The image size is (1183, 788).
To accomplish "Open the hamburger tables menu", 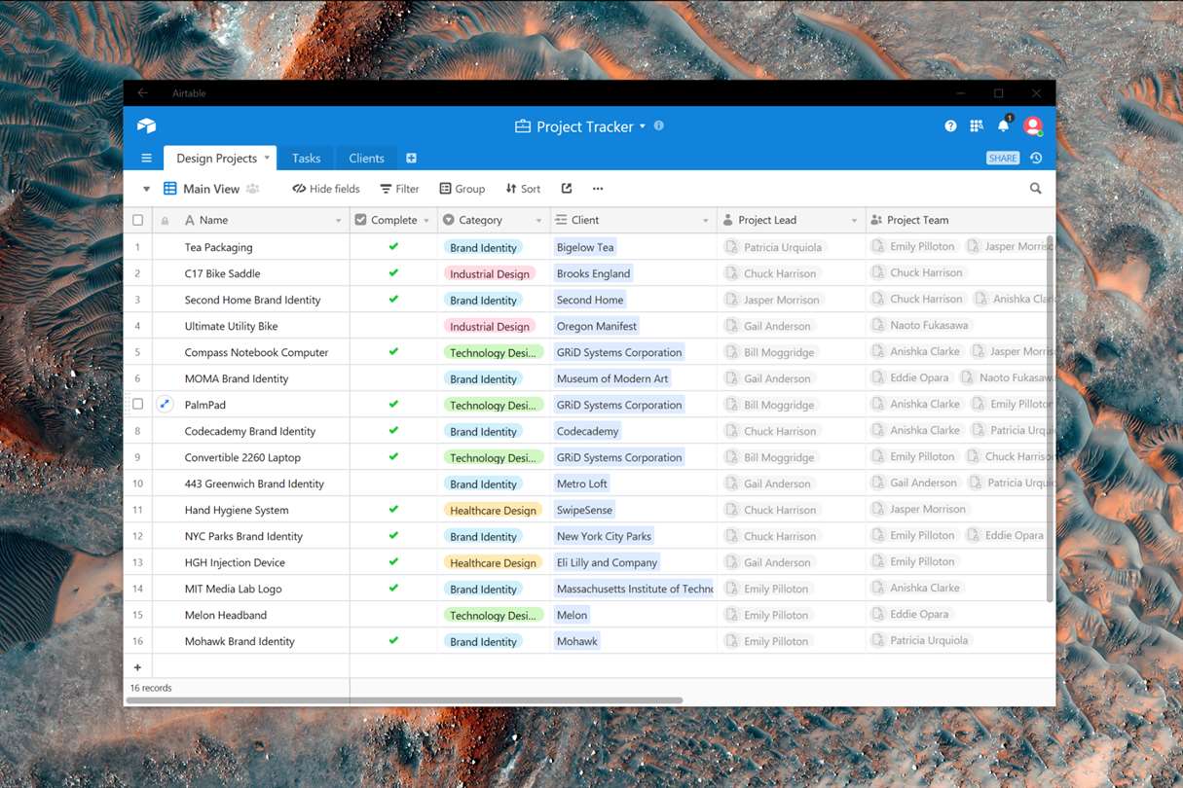I will coord(146,158).
